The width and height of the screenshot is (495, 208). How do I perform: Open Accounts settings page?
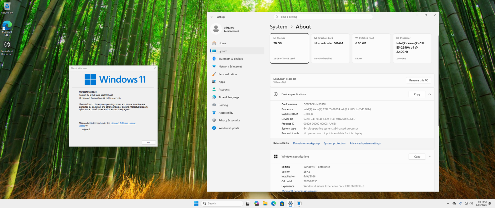click(x=237, y=90)
